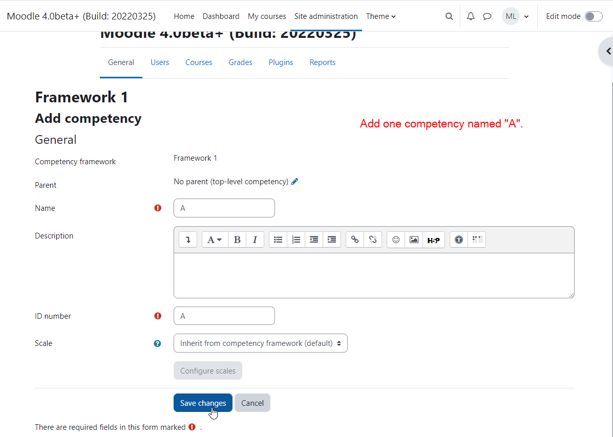This screenshot has height=437, width=613.
Task: Apply italic formatting
Action: (x=255, y=240)
